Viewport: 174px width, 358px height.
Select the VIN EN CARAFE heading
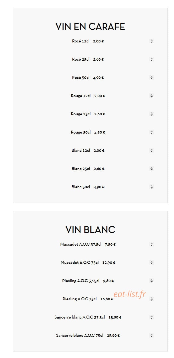(90, 27)
